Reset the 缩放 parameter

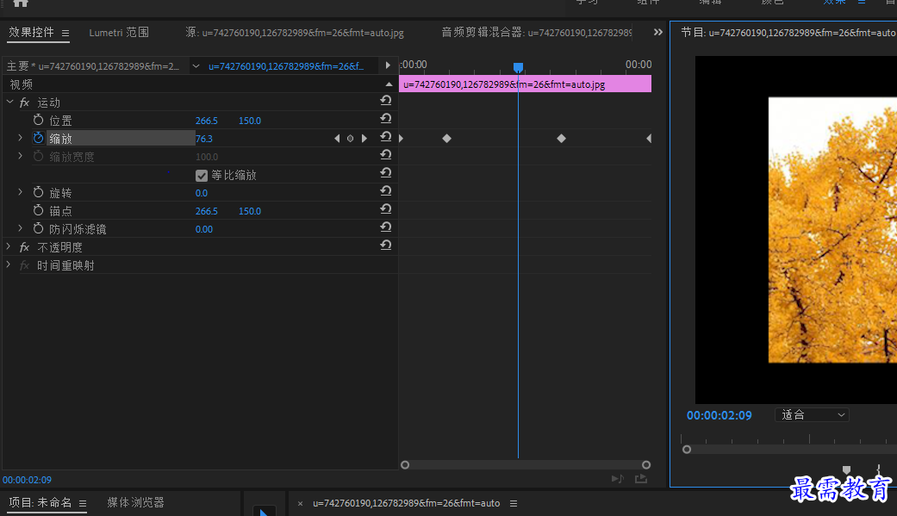click(385, 137)
